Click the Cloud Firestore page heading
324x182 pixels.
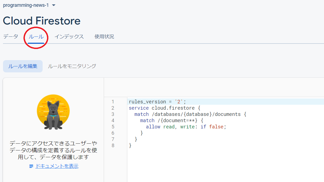(x=42, y=21)
